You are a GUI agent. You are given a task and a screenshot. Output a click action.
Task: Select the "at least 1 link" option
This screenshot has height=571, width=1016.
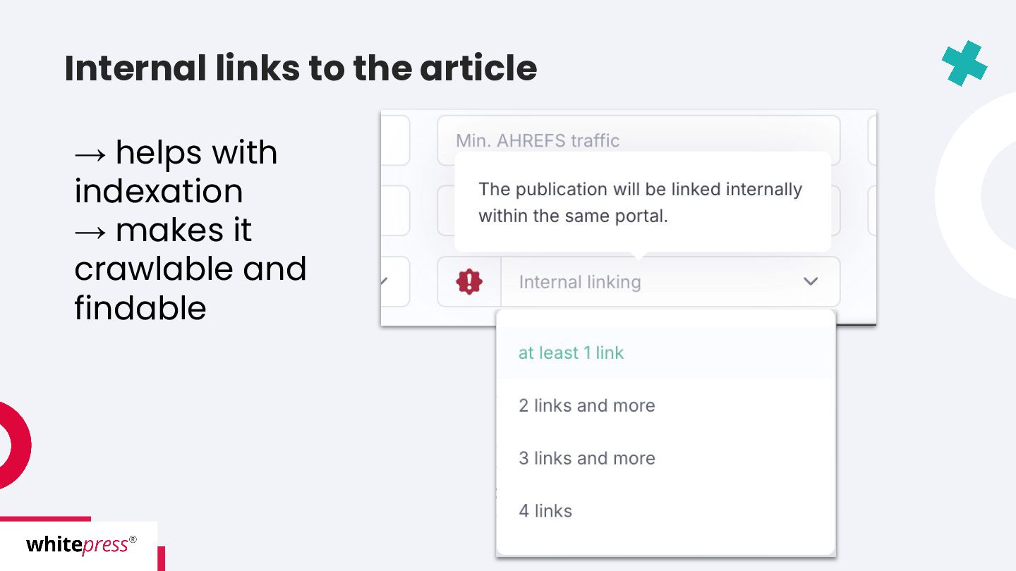(571, 352)
